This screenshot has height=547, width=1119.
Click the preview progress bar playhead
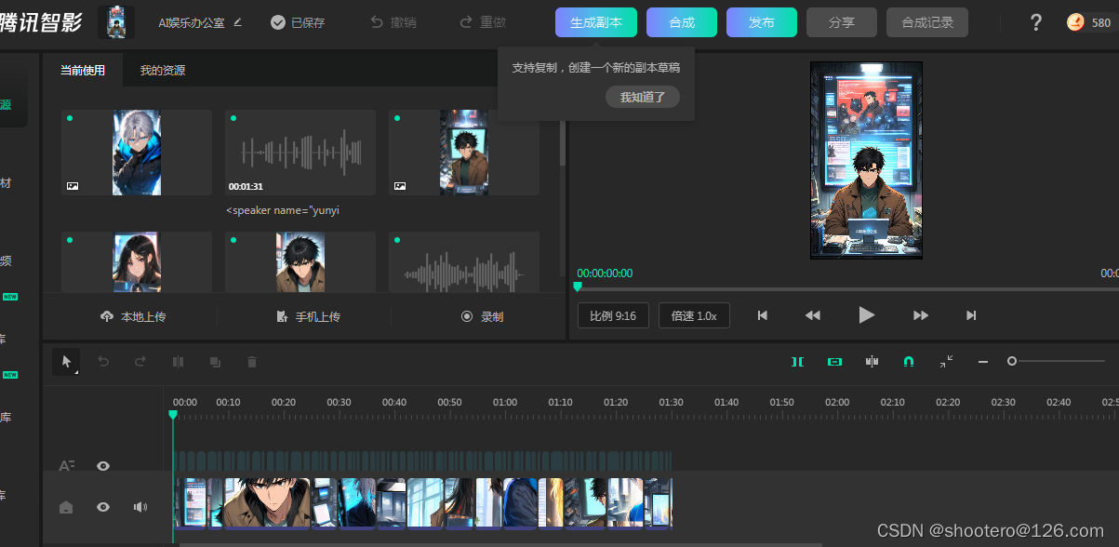(x=578, y=287)
